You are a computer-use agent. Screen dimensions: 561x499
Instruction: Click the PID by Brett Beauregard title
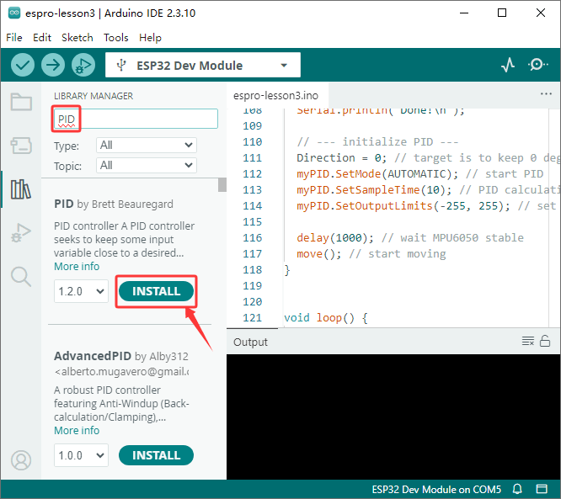click(x=114, y=204)
